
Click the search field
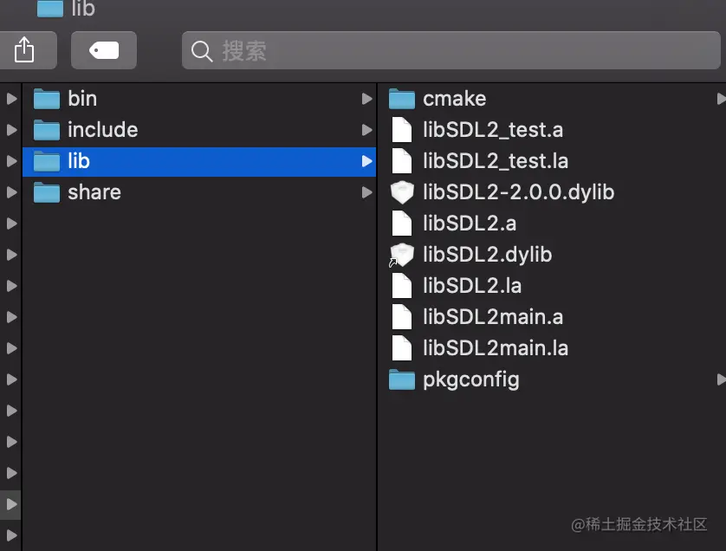click(x=451, y=50)
